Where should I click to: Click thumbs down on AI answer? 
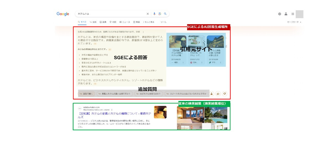pyautogui.click(x=224, y=94)
